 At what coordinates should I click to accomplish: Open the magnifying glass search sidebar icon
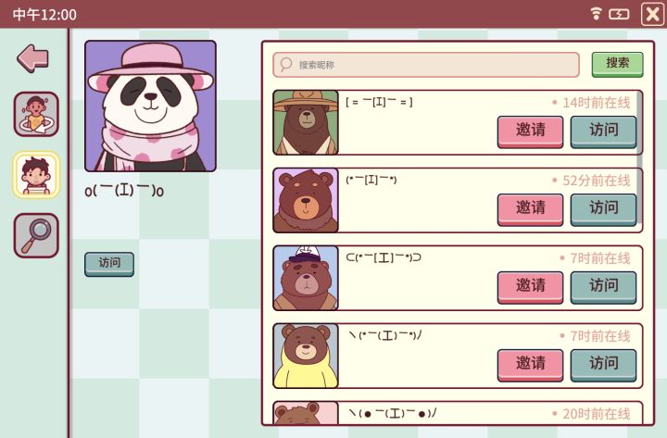coord(36,235)
